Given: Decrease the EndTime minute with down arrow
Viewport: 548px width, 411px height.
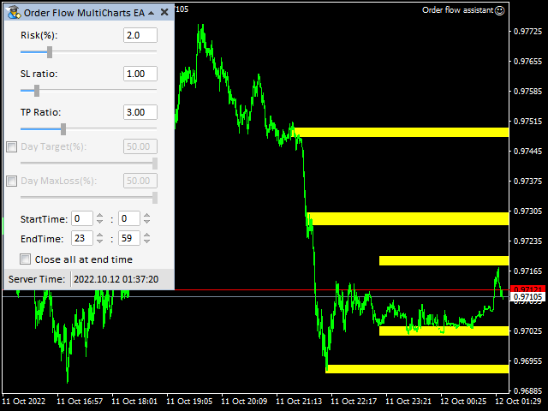Looking at the screenshot, I should click(146, 241).
